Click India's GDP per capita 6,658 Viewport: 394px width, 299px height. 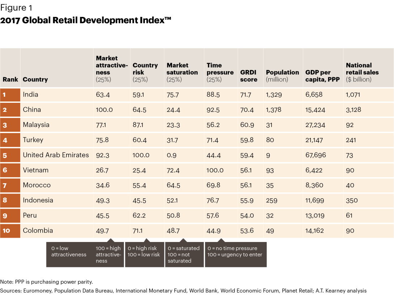click(x=314, y=95)
